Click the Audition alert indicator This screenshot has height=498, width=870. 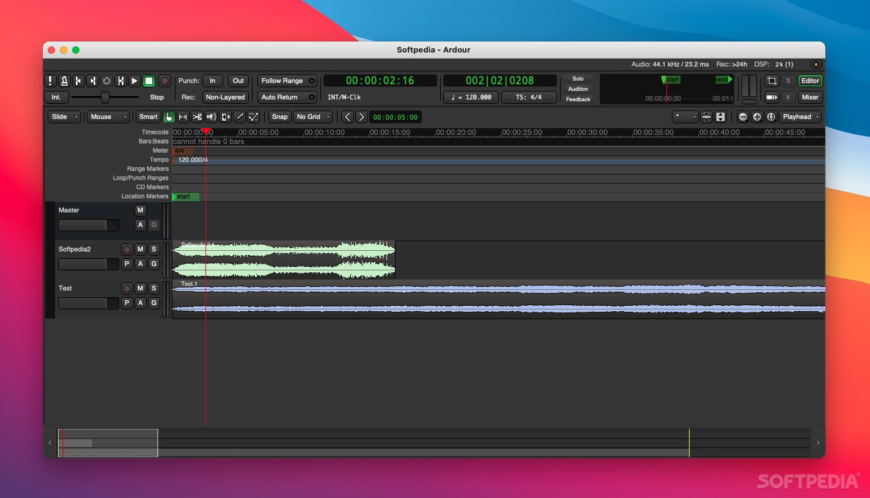click(x=578, y=89)
